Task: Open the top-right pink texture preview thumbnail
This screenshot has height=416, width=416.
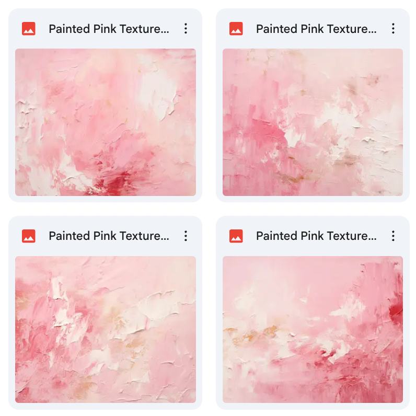Action: tap(313, 122)
